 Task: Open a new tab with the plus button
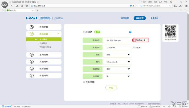(38, 10)
